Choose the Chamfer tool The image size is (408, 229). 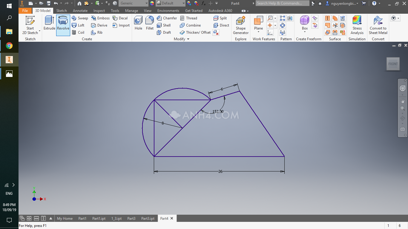click(167, 18)
